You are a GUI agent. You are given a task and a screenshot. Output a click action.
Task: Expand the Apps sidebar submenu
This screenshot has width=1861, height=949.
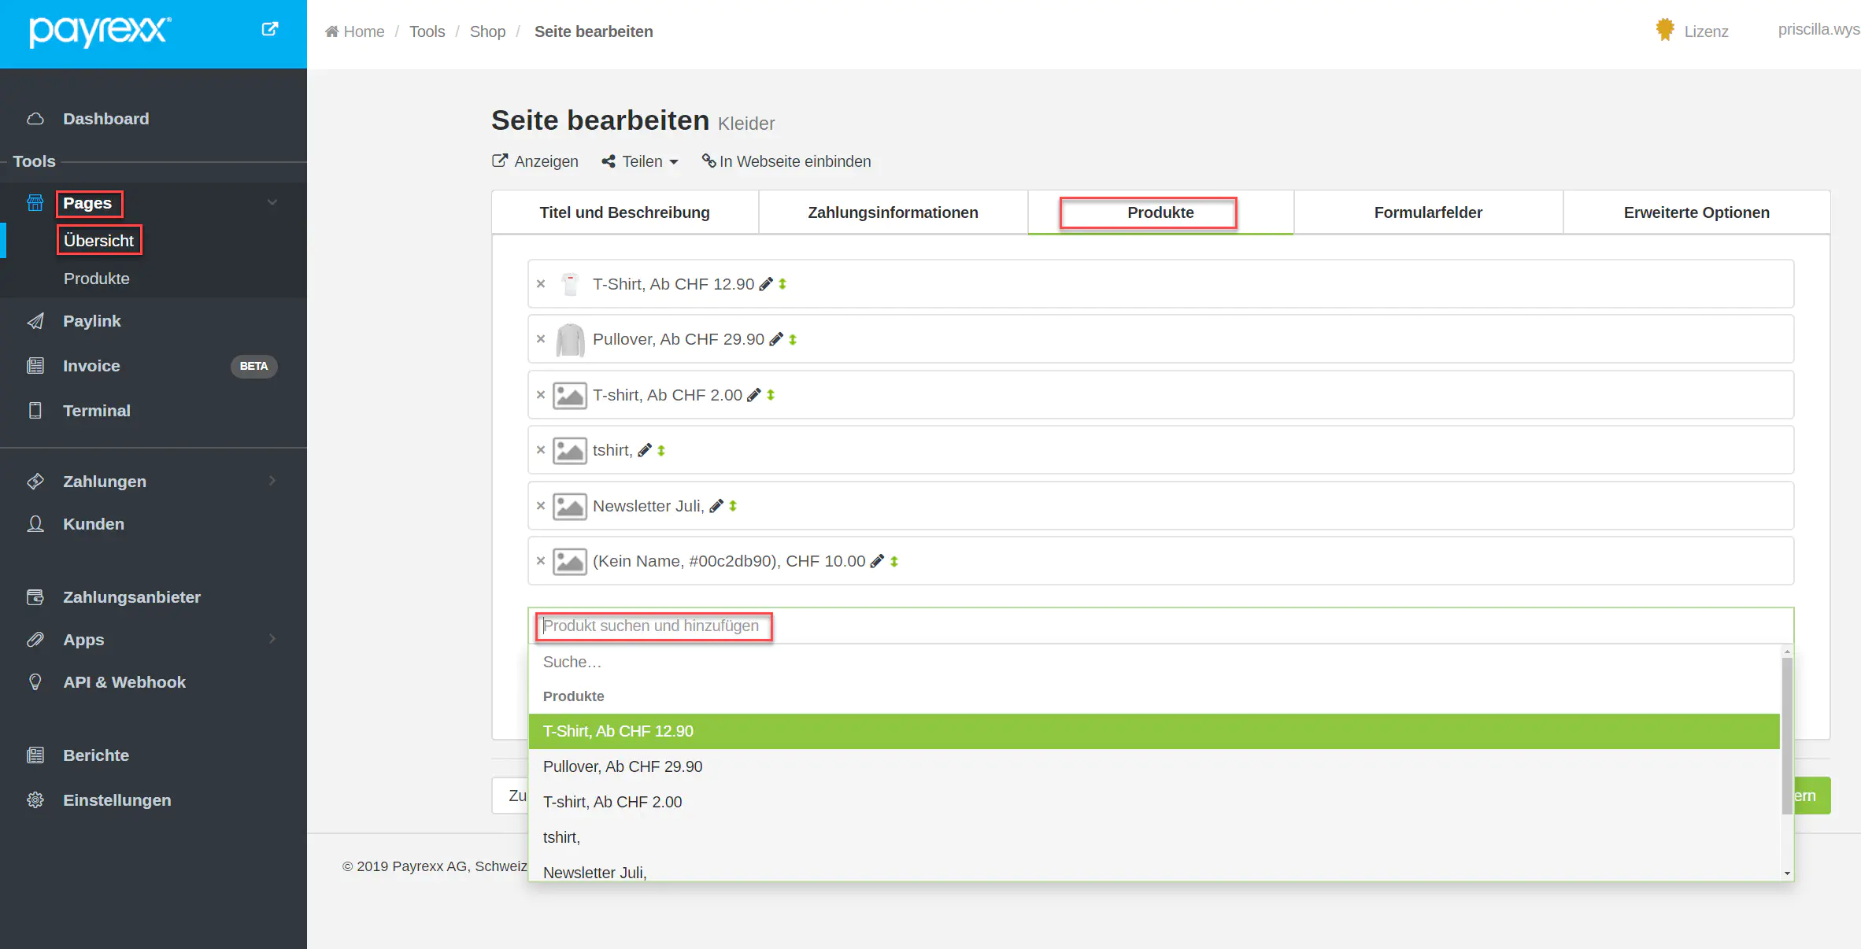pos(272,639)
